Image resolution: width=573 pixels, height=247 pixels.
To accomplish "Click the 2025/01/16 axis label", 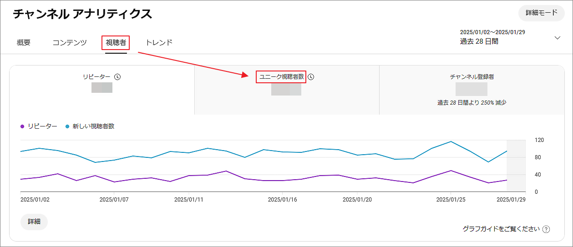I will pos(283,200).
